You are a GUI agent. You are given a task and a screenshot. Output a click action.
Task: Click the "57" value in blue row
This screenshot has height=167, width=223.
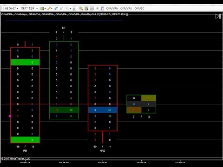pyautogui.click(x=110, y=110)
